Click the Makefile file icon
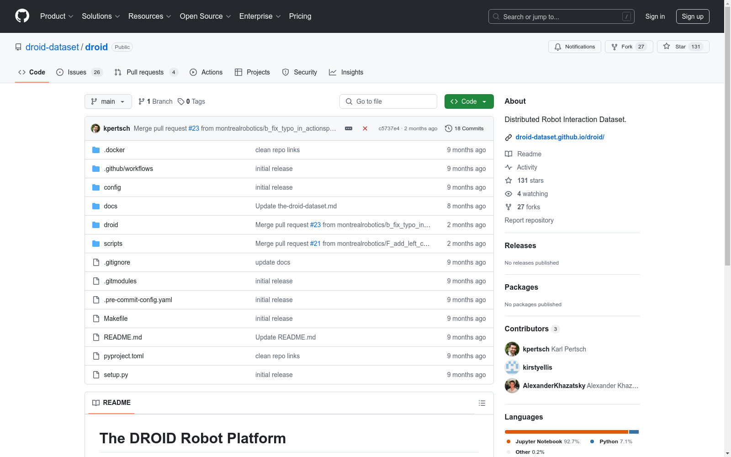Image resolution: width=731 pixels, height=457 pixels. [96, 319]
